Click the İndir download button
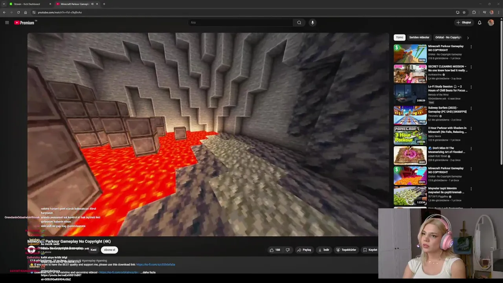This screenshot has height=283, width=503. (x=323, y=250)
